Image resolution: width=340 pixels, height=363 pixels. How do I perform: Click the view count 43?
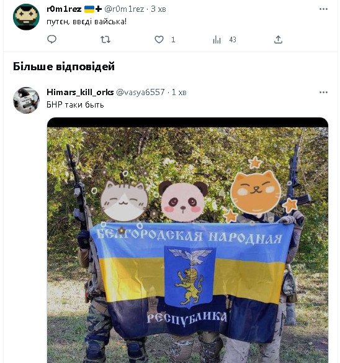[x=233, y=40]
